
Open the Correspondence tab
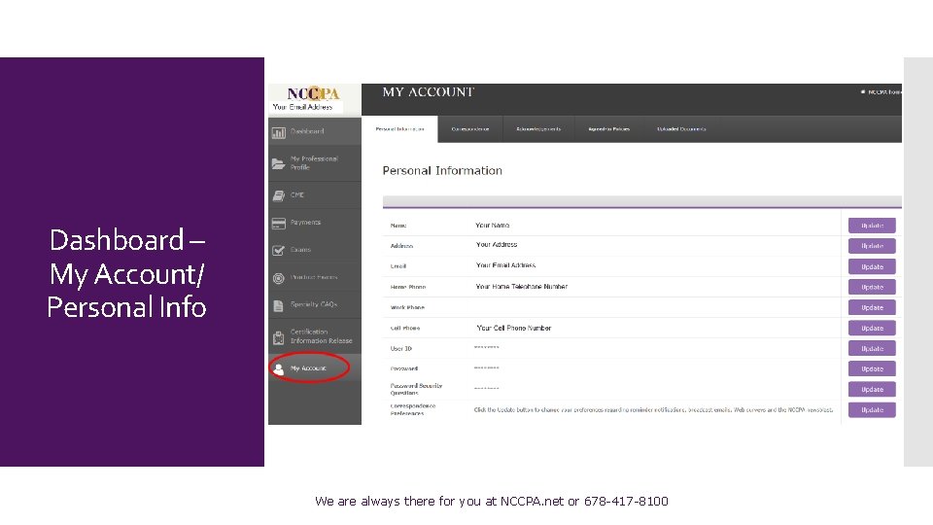tap(470, 129)
